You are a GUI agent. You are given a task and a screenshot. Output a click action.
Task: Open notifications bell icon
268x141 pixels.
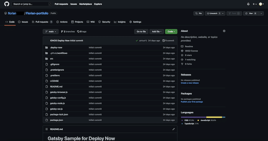pos(248,4)
